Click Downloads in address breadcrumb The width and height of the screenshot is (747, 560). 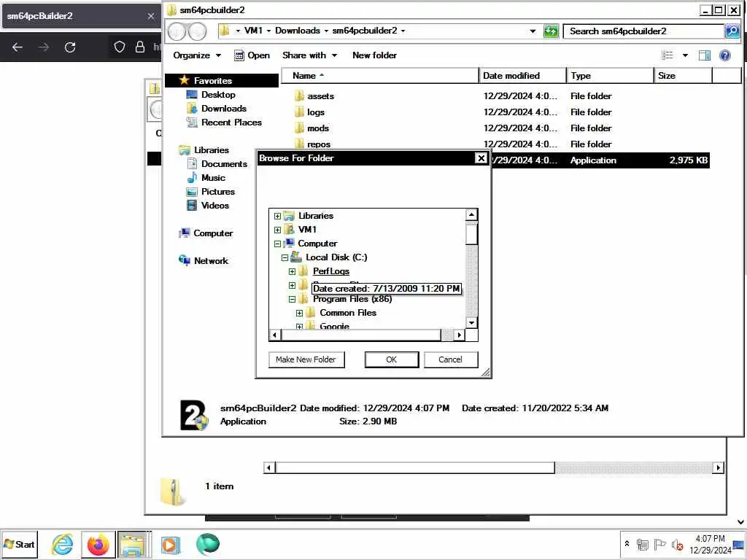[298, 31]
